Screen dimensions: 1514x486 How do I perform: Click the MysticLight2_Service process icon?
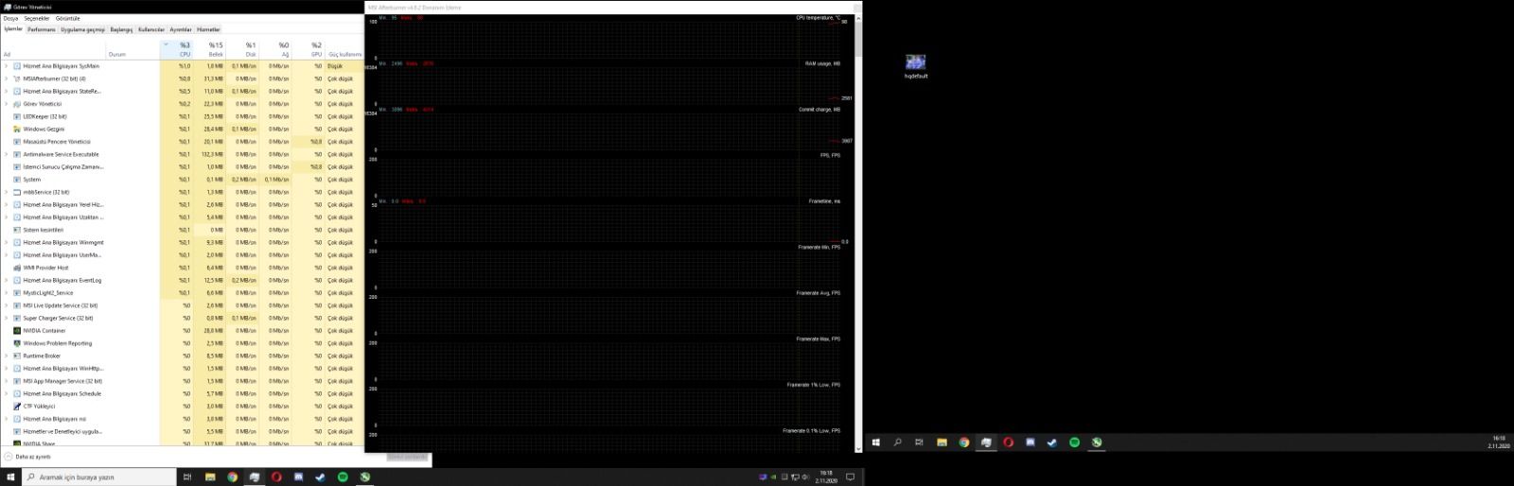pyautogui.click(x=17, y=293)
